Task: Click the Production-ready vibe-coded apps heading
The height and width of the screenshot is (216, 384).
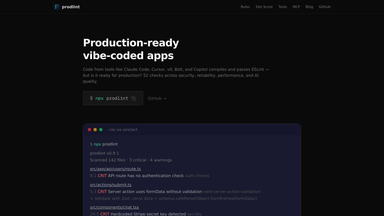Action: pos(131,49)
